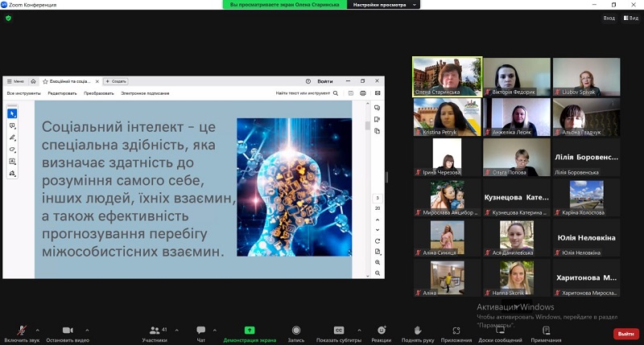The width and height of the screenshot is (644, 345).
Task: Click Войти sign-in button in Acrobat
Action: 324,81
